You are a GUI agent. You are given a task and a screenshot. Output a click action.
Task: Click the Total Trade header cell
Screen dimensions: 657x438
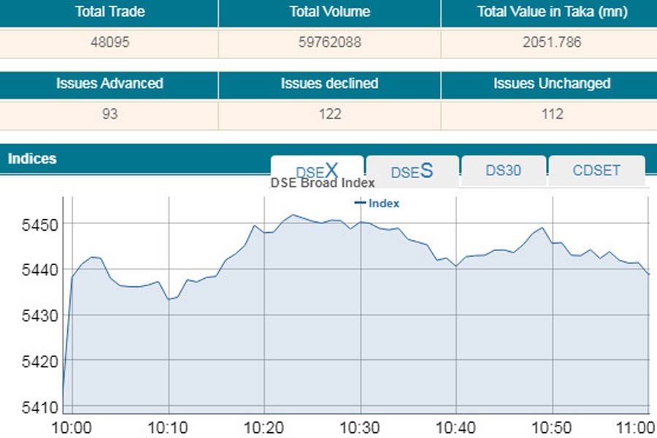109,12
